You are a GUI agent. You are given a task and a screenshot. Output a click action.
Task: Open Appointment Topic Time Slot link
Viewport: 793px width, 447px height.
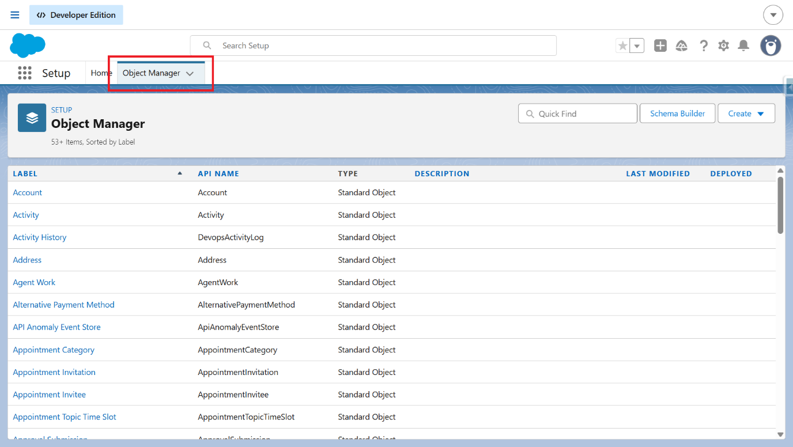(x=65, y=417)
